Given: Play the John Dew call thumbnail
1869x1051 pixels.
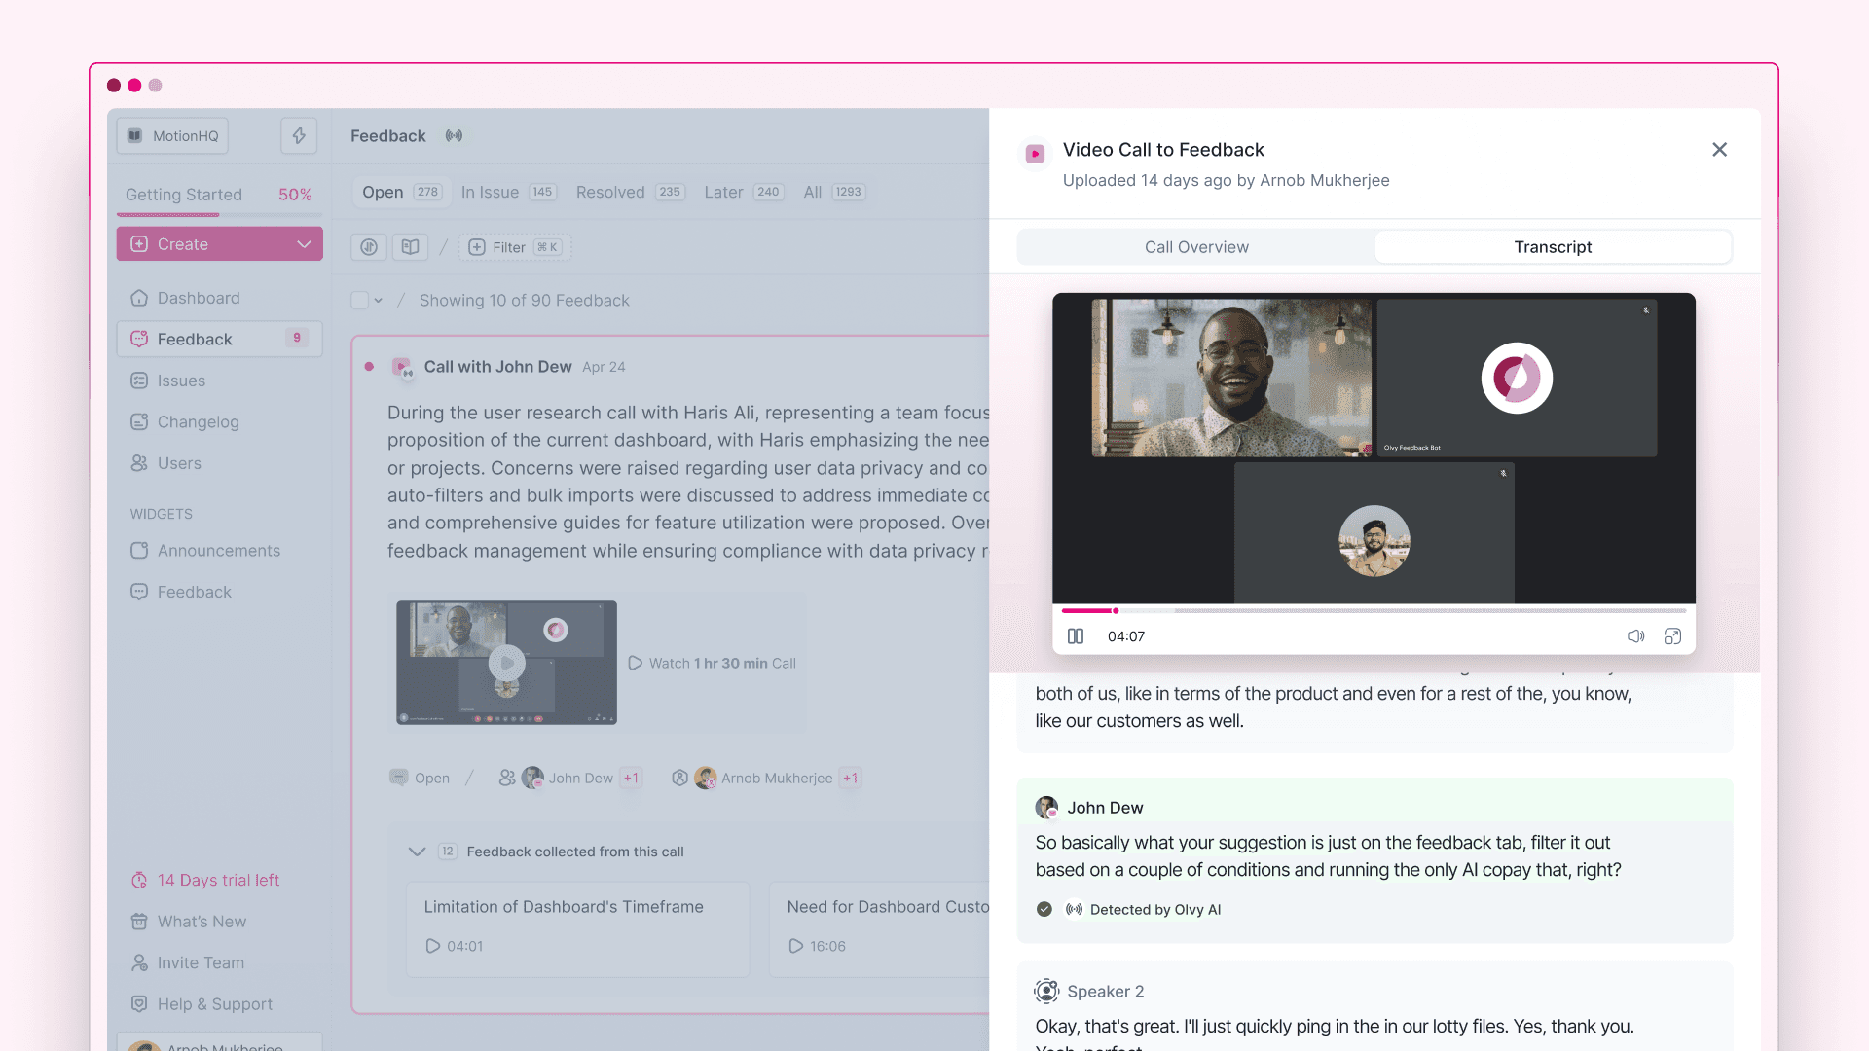Looking at the screenshot, I should (506, 663).
